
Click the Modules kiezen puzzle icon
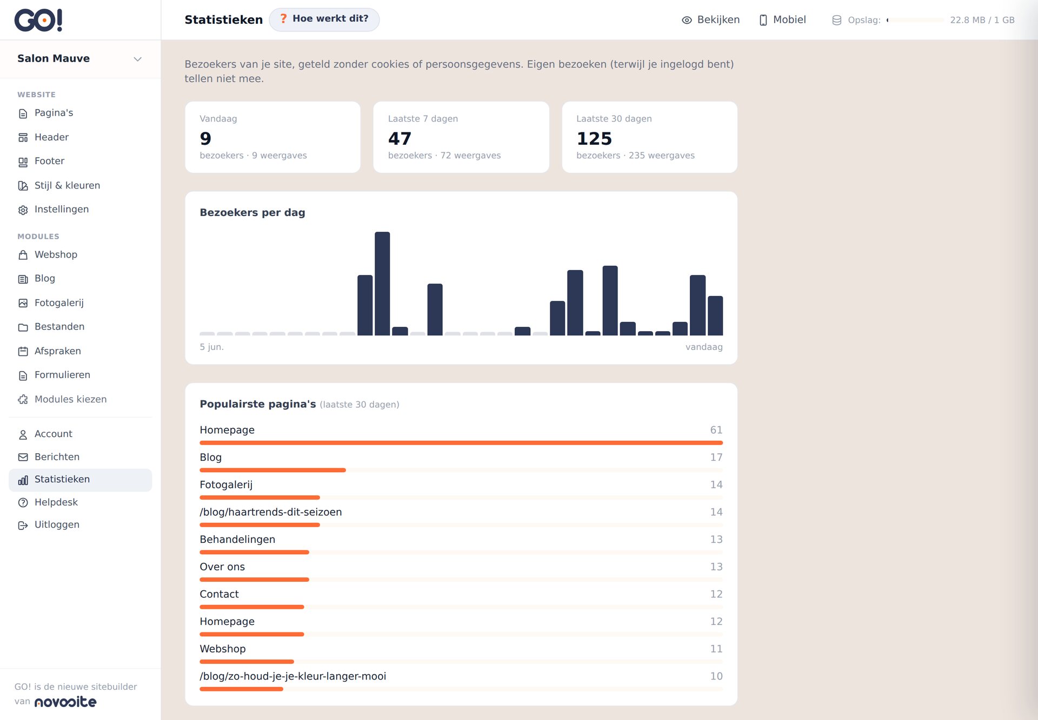[23, 400]
